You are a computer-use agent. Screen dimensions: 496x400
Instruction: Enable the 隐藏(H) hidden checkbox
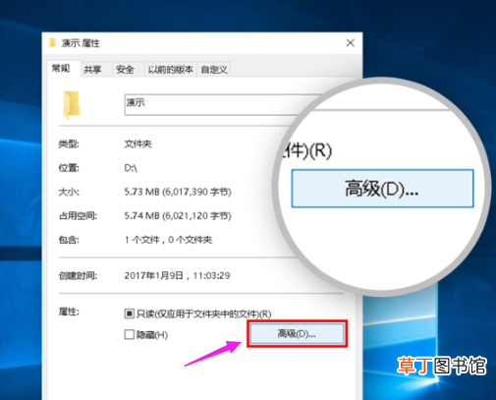pyautogui.click(x=130, y=334)
